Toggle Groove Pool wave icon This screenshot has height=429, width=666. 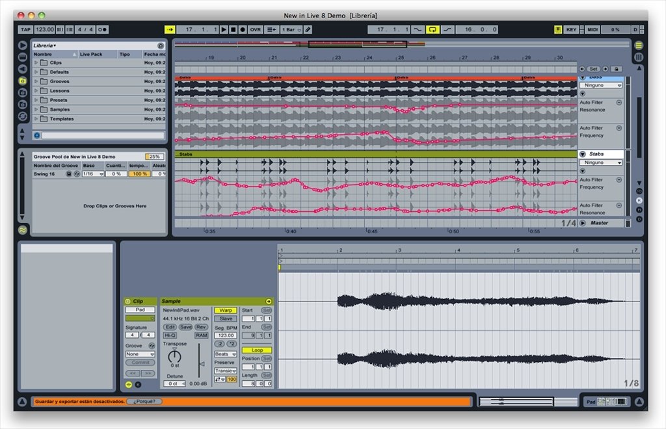tap(23, 230)
